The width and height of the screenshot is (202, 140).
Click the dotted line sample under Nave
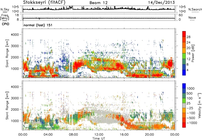(x=192, y=20)
